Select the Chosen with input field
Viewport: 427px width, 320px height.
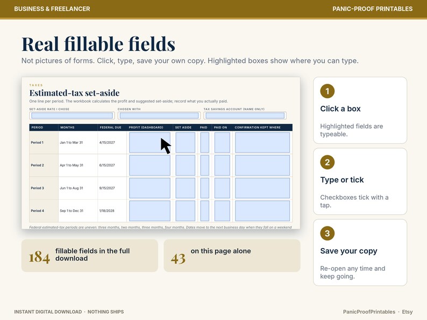pyautogui.click(x=159, y=115)
